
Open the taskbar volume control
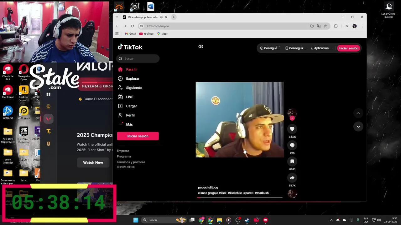[379, 220]
